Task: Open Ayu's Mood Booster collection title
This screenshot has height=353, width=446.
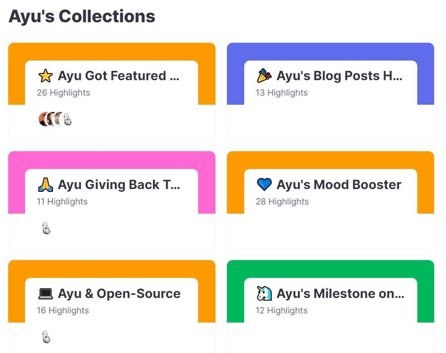Action: coord(339,185)
